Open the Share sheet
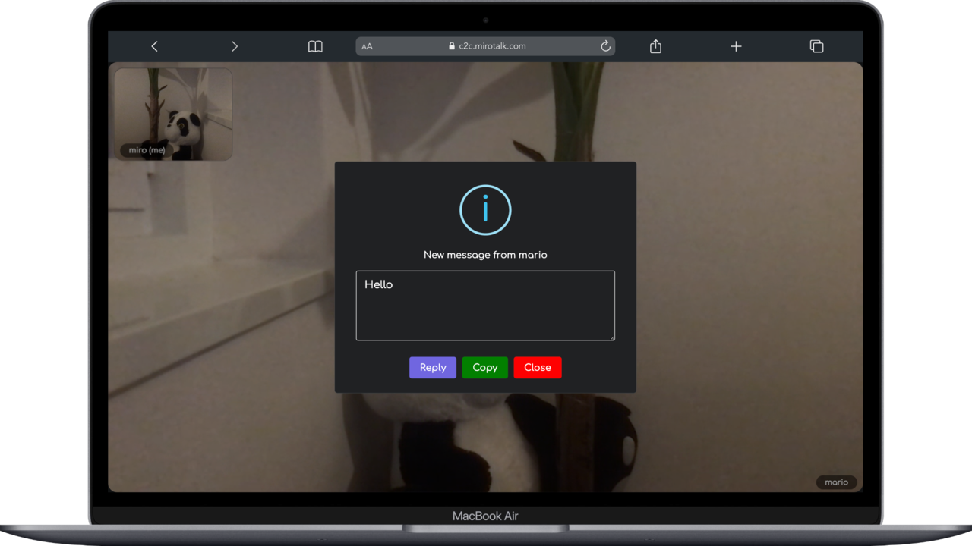Viewport: 972px width, 546px height. (655, 46)
